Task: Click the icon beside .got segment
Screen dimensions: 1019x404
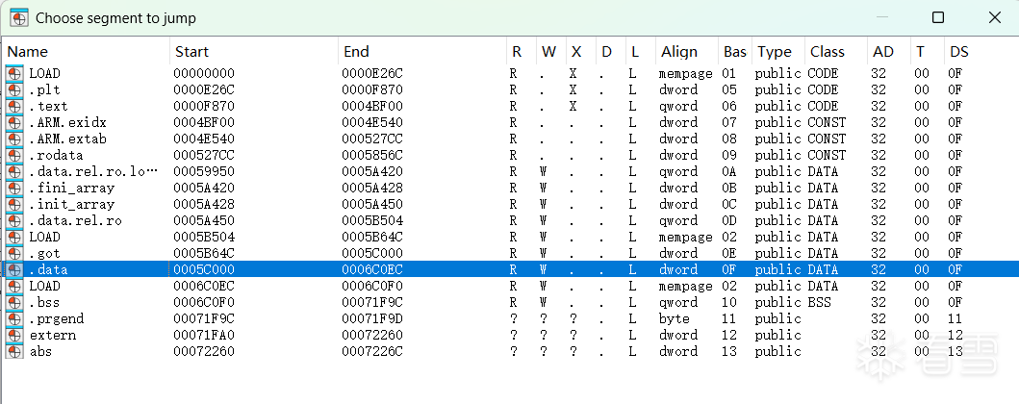Action: 13,253
